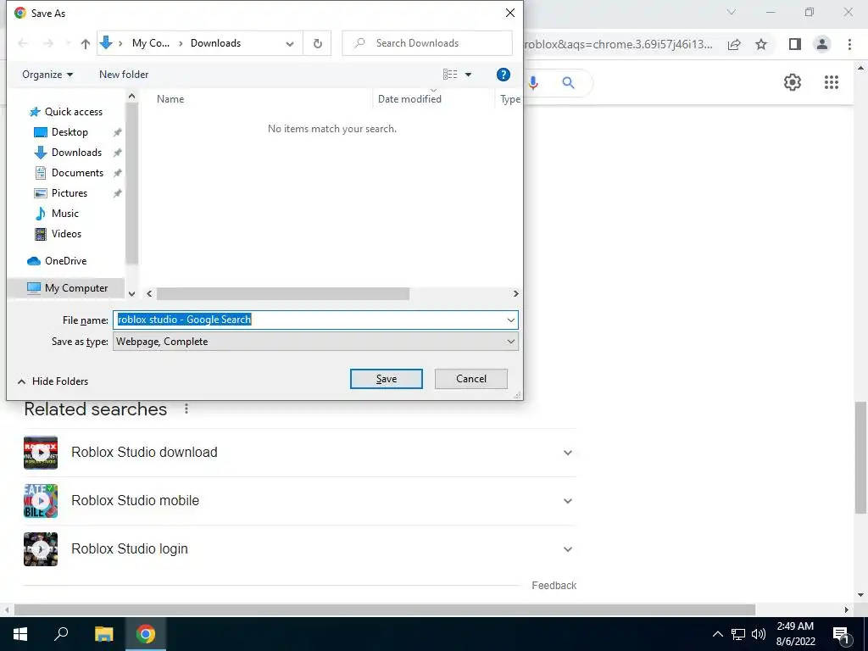868x651 pixels.
Task: Toggle the Chrome side panel icon
Action: pos(795,44)
